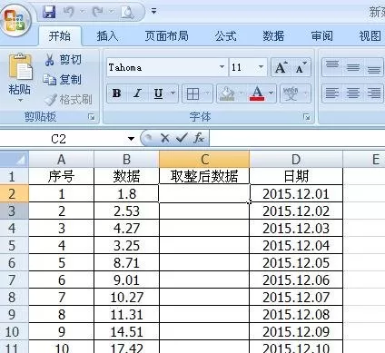Expand the font name dropdown arrow
Image resolution: width=385 pixels, height=353 pixels.
click(222, 67)
